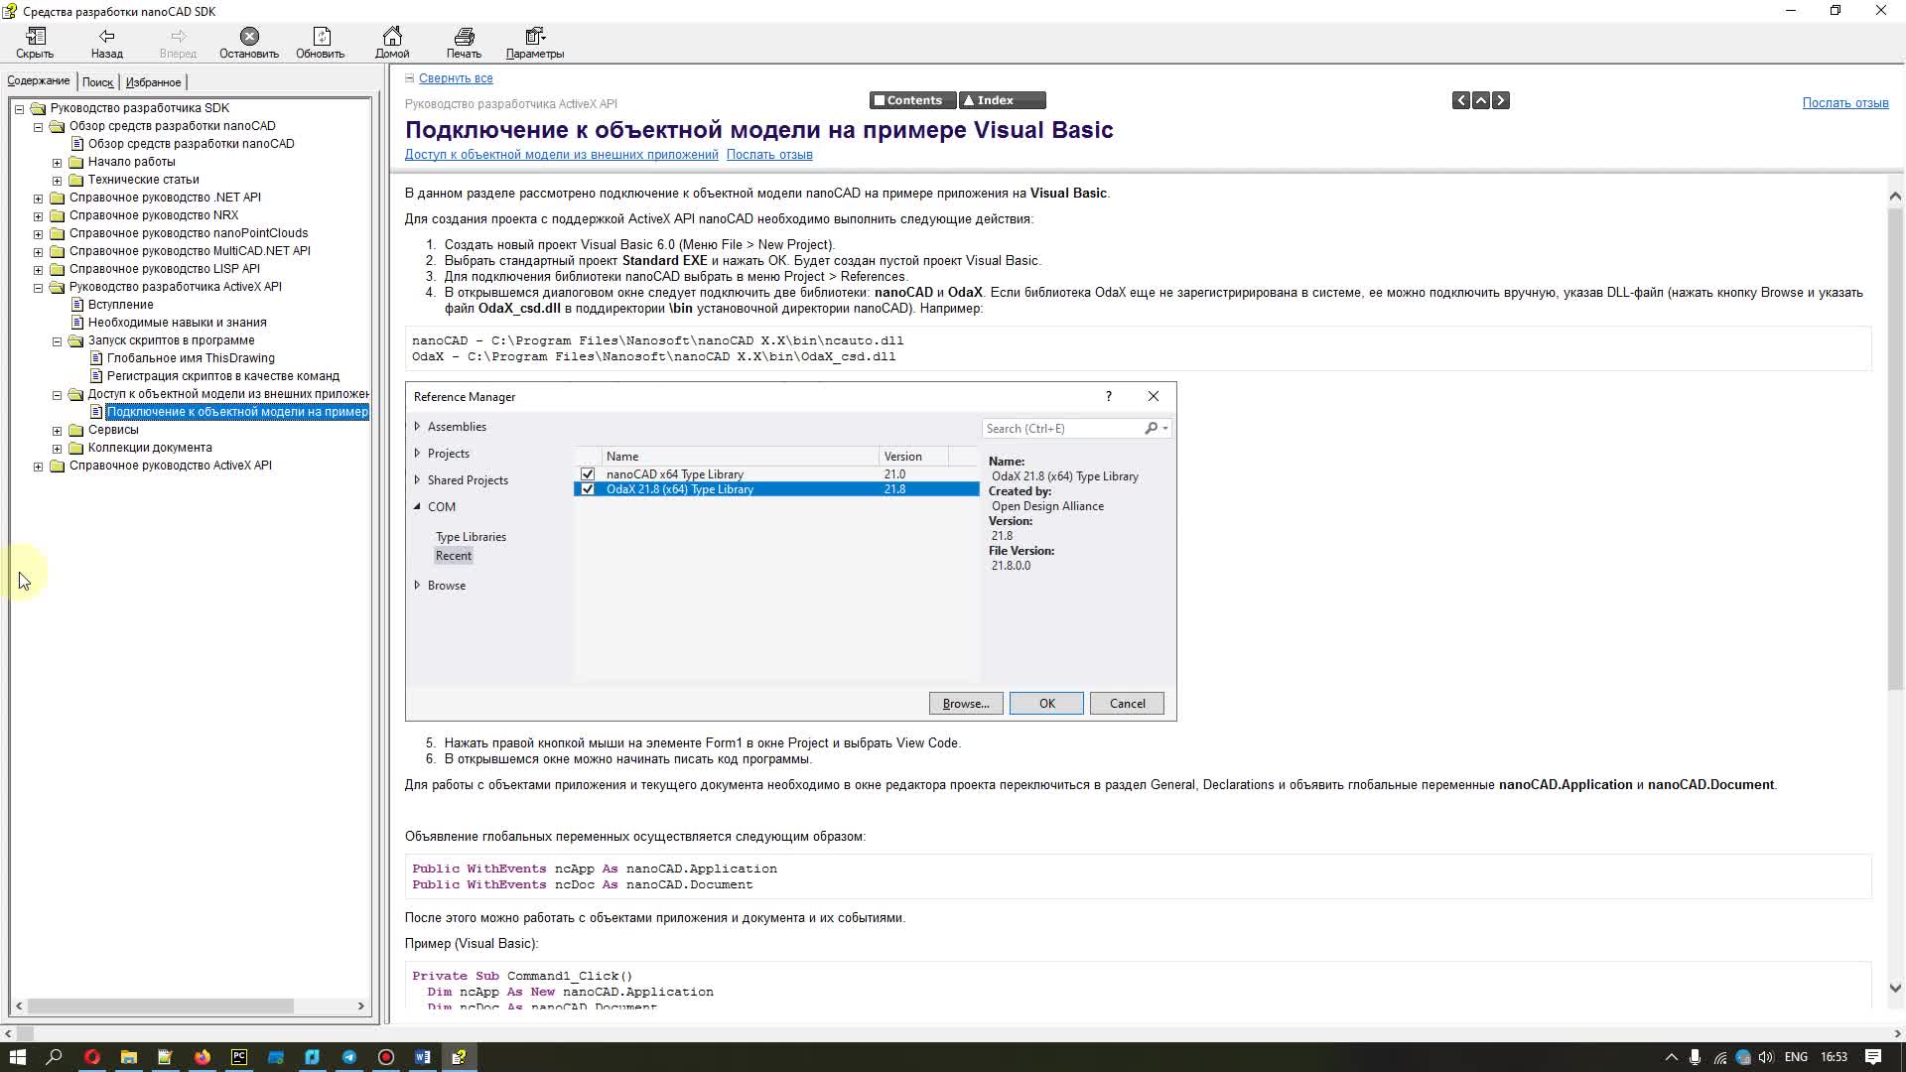Expand Справочное руководство ActiveX API node
Viewport: 1906px width, 1072px height.
(x=39, y=466)
